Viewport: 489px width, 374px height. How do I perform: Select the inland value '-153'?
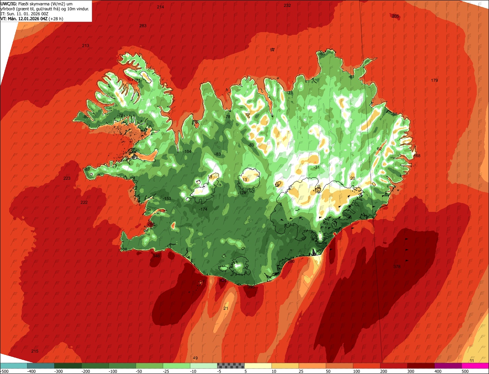(x=167, y=198)
